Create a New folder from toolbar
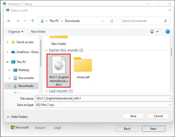 (38, 32)
